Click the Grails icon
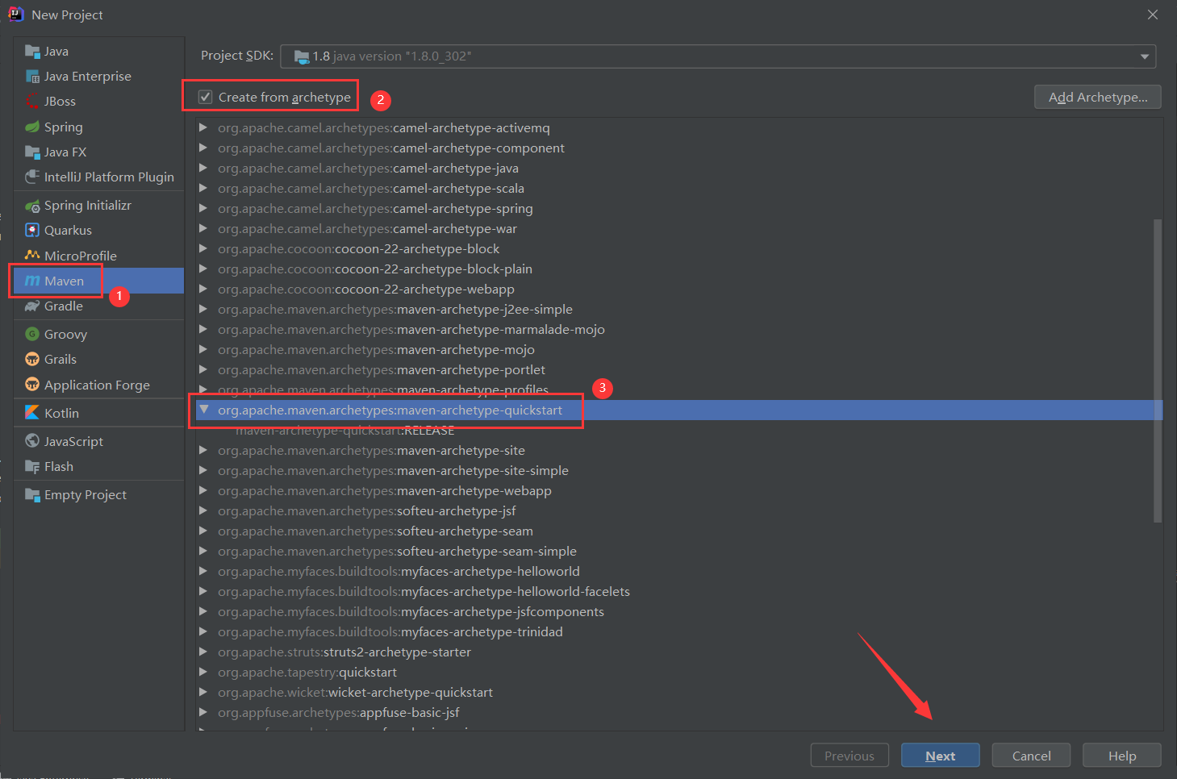This screenshot has width=1177, height=779. (x=32, y=359)
